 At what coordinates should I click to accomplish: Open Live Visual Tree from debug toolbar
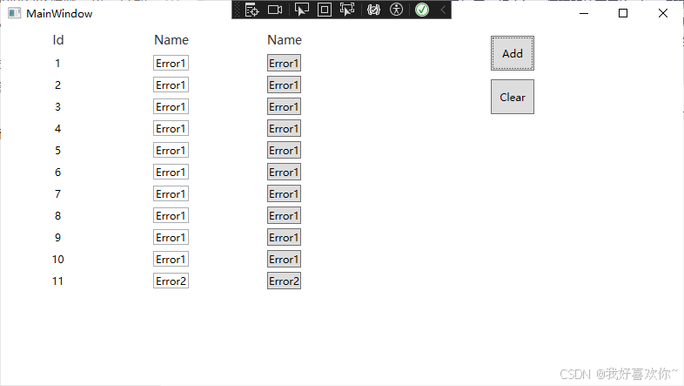252,10
